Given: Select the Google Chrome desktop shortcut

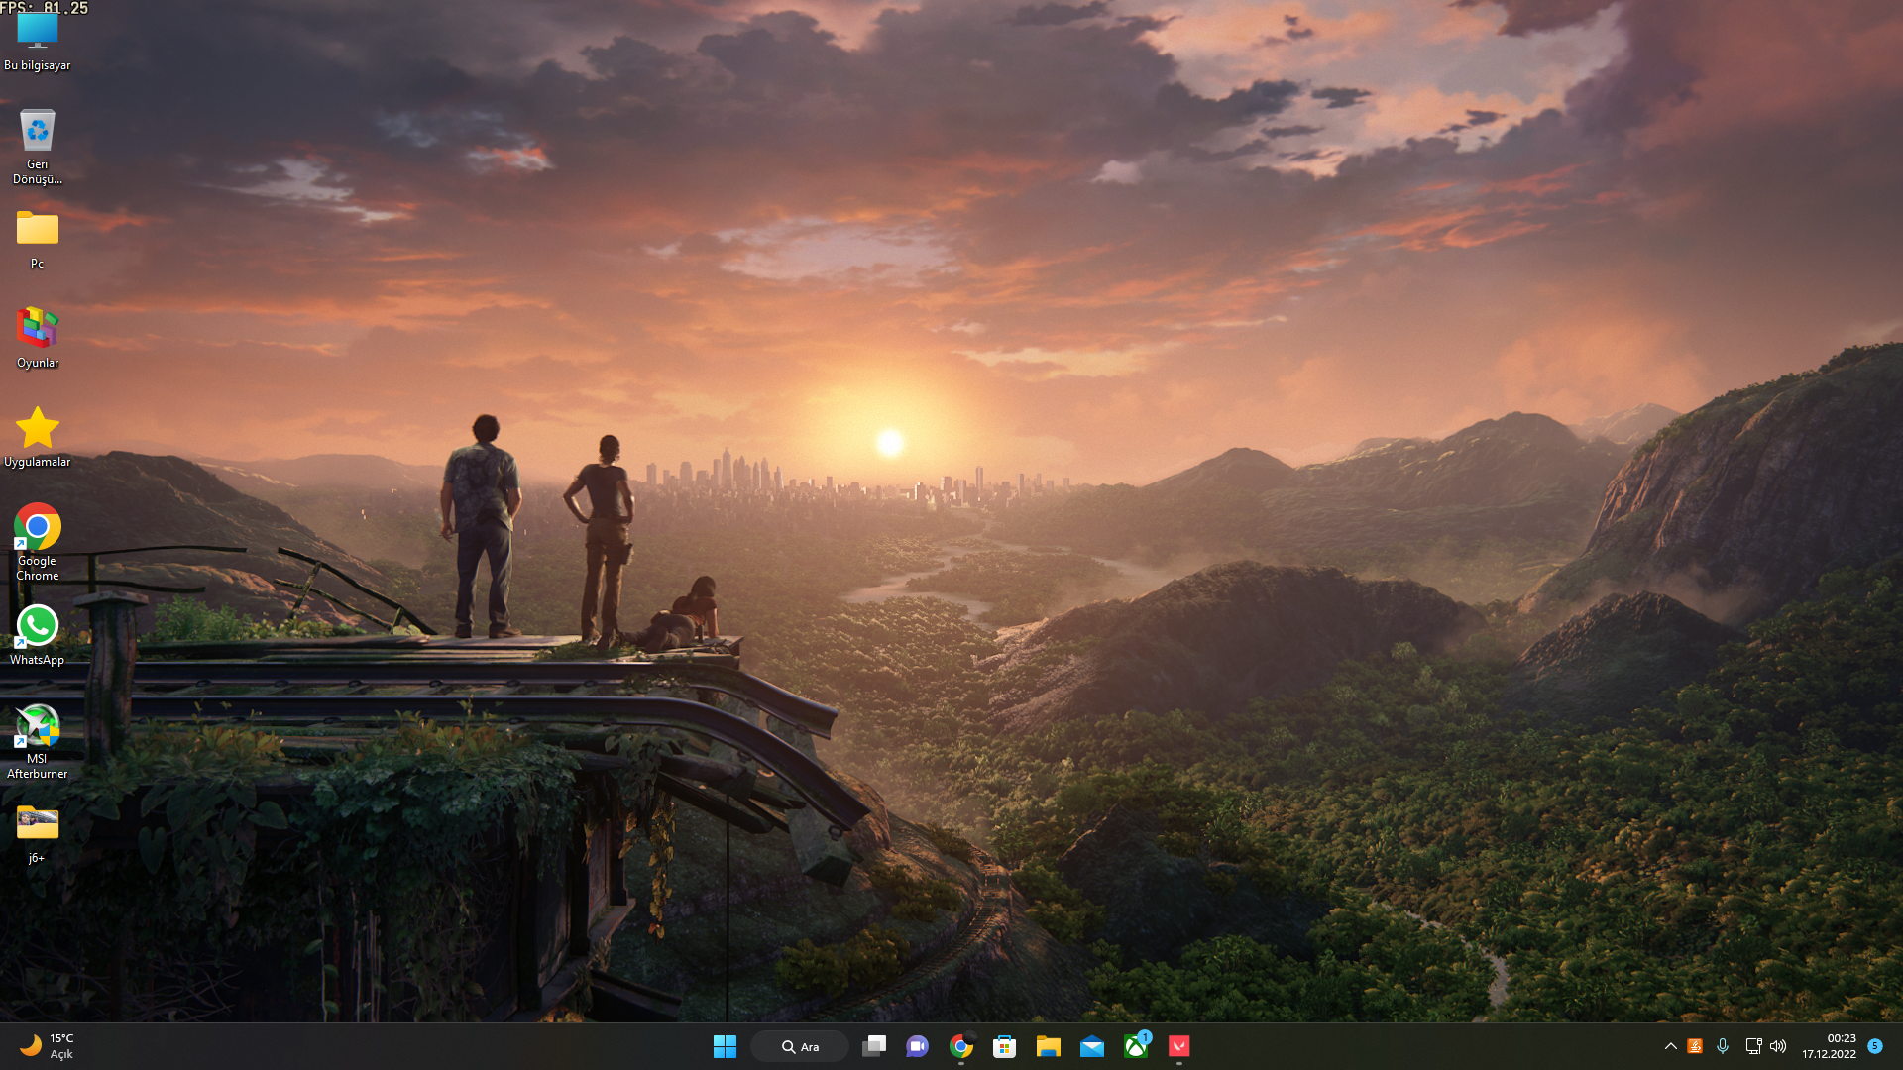Looking at the screenshot, I should click(x=37, y=542).
